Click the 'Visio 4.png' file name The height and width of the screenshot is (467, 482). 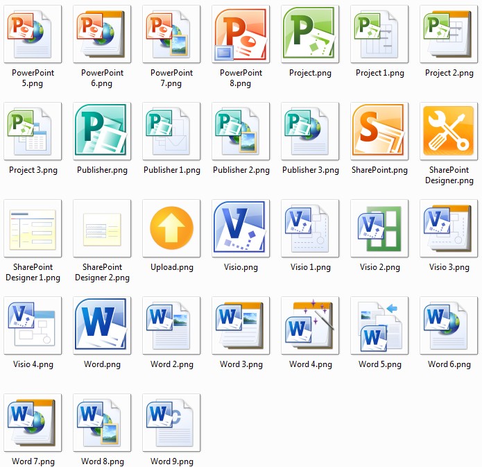pyautogui.click(x=33, y=364)
